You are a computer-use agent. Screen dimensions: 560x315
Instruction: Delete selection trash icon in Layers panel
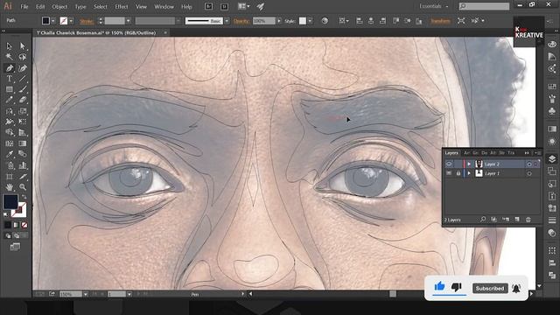click(x=528, y=220)
